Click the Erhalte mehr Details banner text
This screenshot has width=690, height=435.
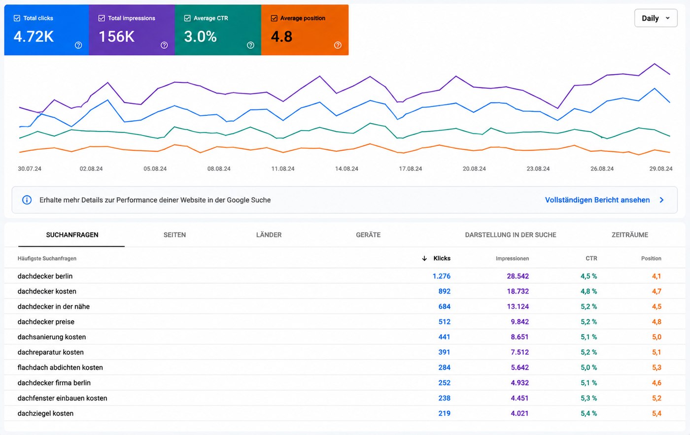tap(155, 200)
